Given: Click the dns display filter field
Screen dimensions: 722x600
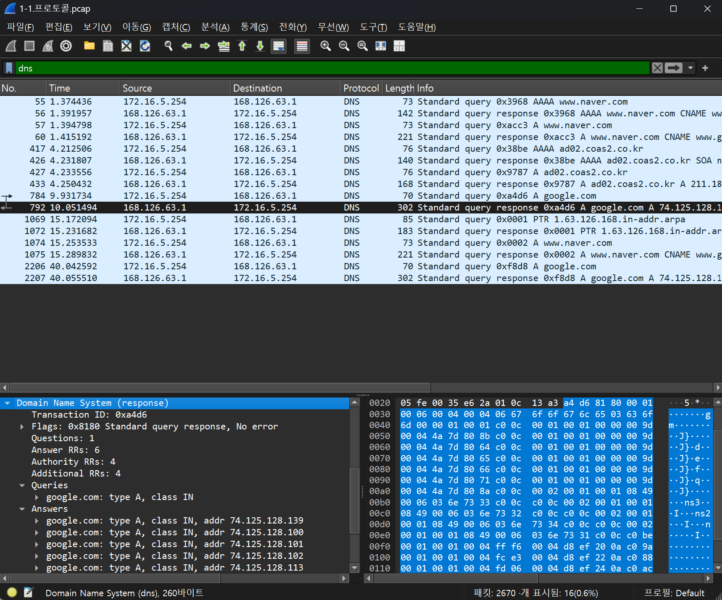Looking at the screenshot, I should (332, 68).
